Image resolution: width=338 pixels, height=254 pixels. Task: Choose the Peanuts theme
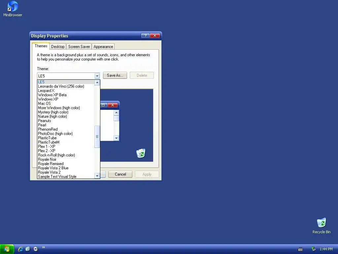click(66, 121)
